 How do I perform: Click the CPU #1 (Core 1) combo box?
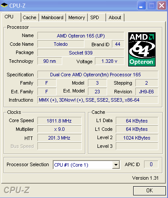coord(87,165)
